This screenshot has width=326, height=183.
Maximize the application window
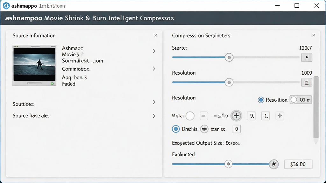click(x=297, y=6)
